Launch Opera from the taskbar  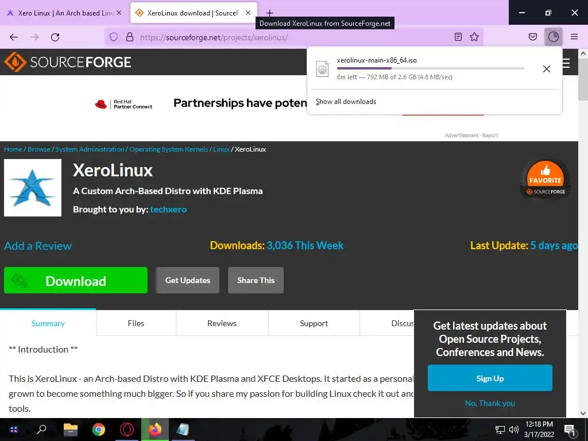coord(127,430)
